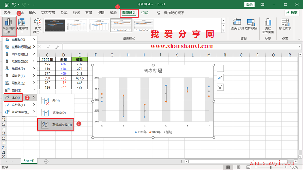The image size is (303, 170).
Task: Choose High-Low Lines (H) option
Action: pos(55,125)
